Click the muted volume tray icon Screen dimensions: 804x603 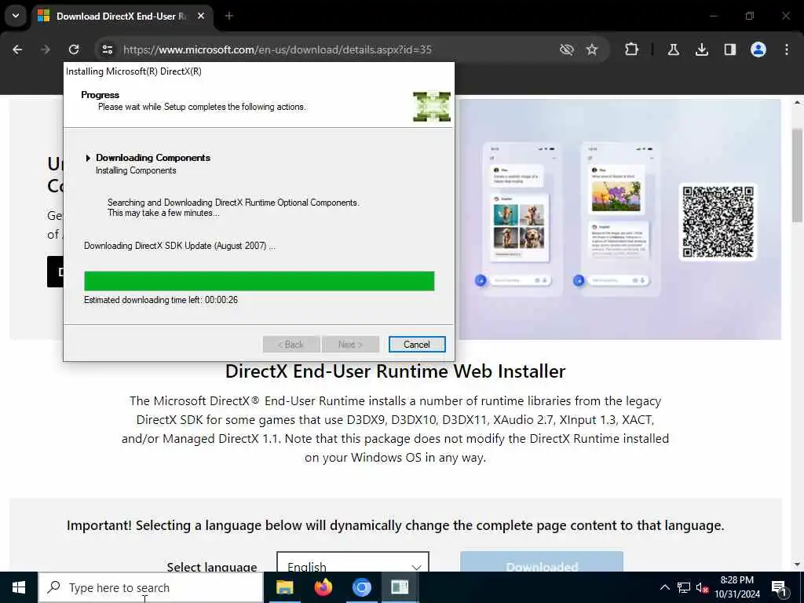702,587
